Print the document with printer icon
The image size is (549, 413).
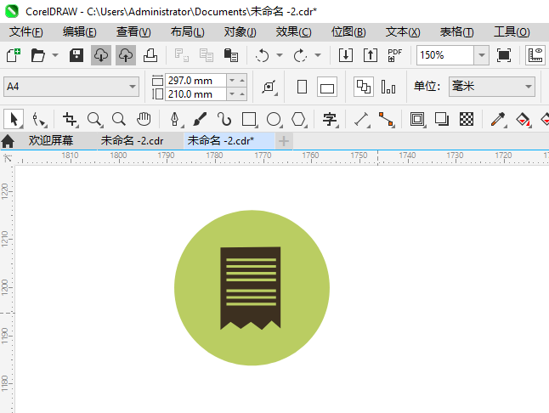[x=150, y=55]
